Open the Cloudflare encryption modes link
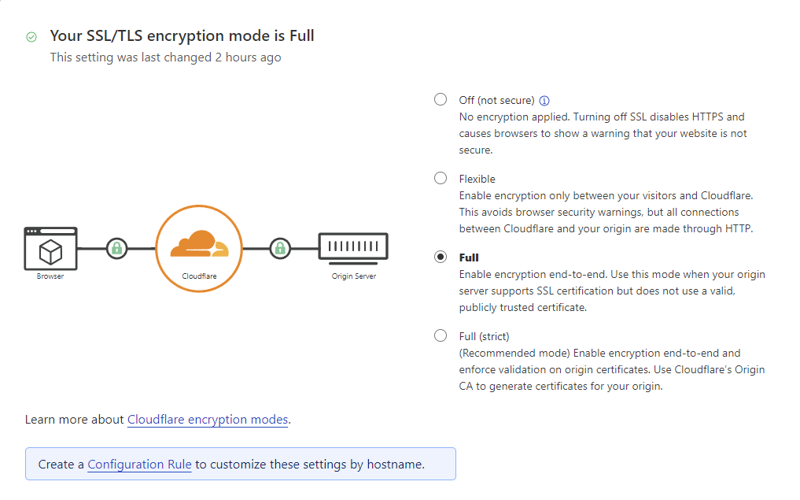 [208, 420]
